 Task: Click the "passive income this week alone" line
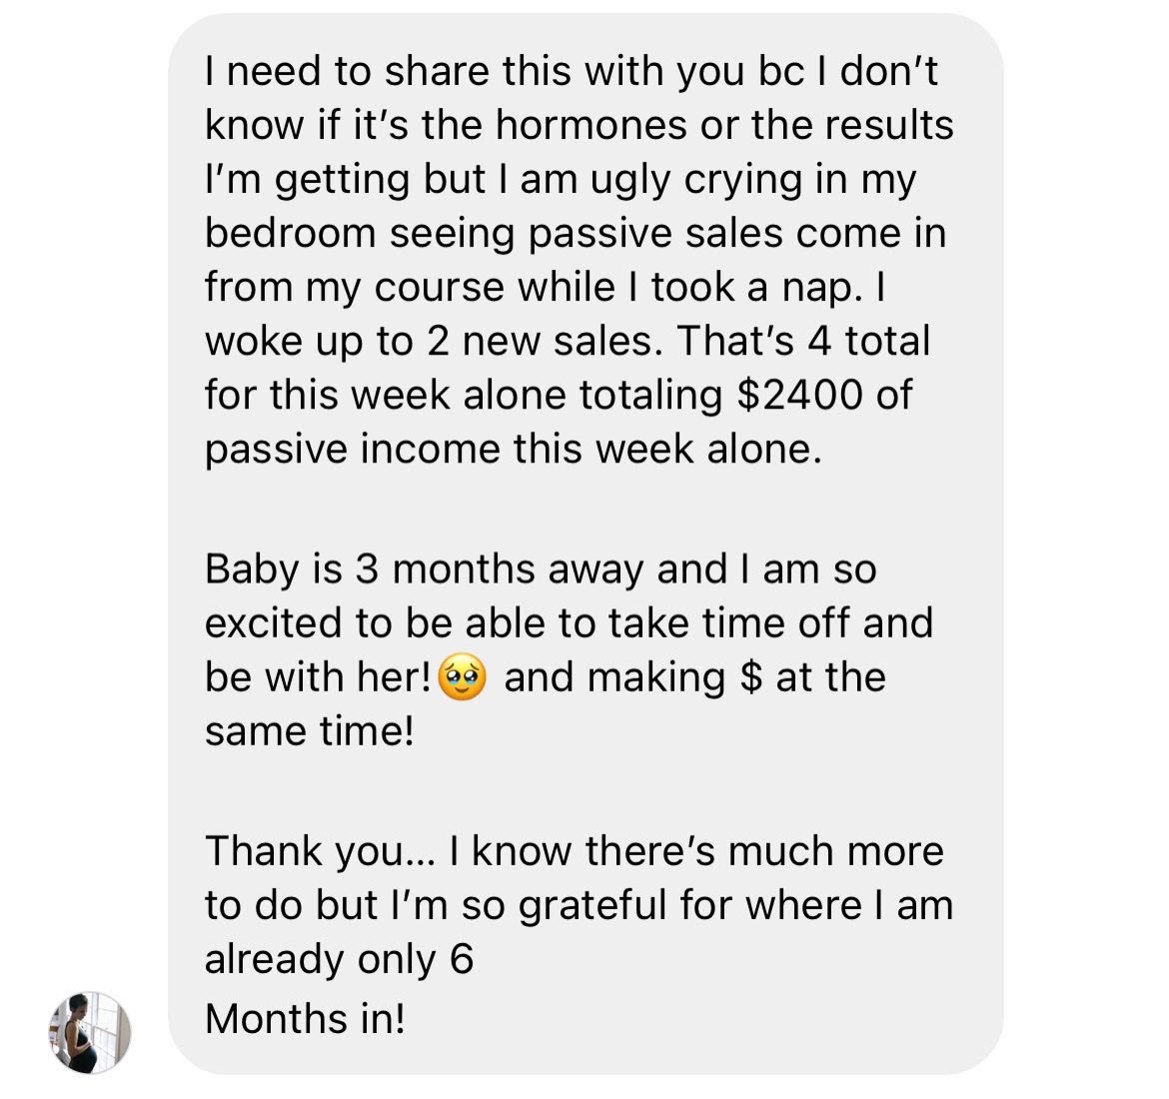(513, 450)
